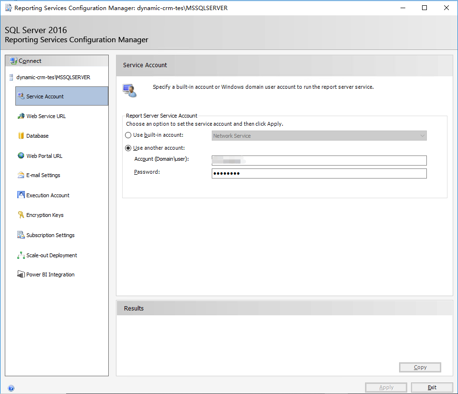458x394 pixels.
Task: Click the Report Server Service Account group label
Action: 161,116
